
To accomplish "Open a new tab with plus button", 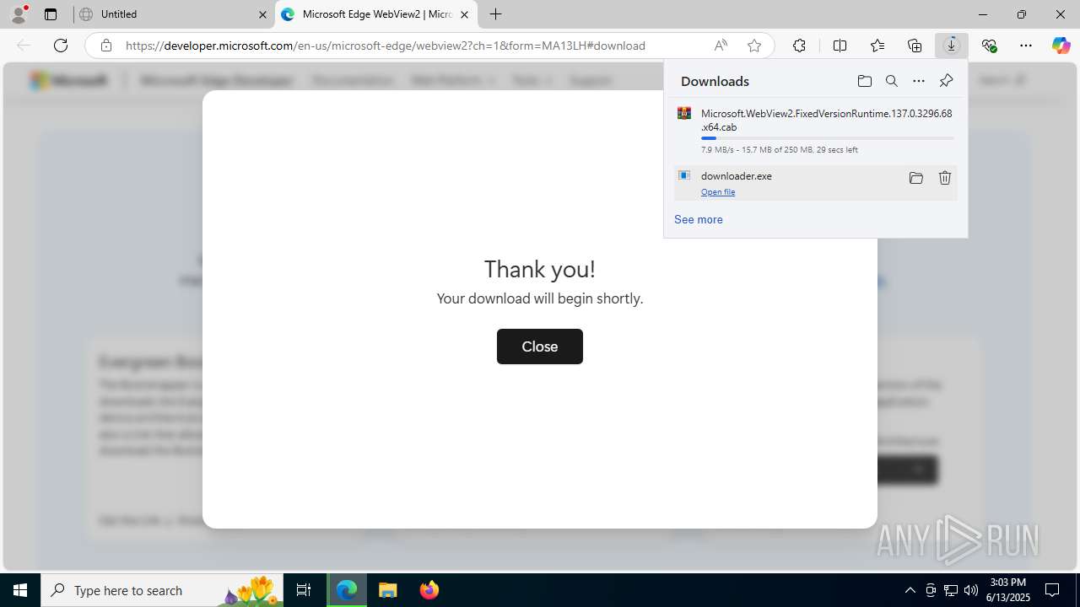I will pos(496,14).
